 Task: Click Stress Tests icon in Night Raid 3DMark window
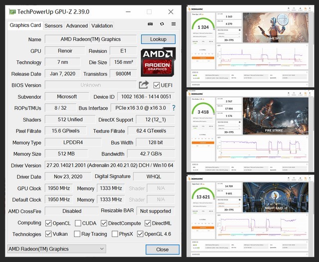click(300, 179)
